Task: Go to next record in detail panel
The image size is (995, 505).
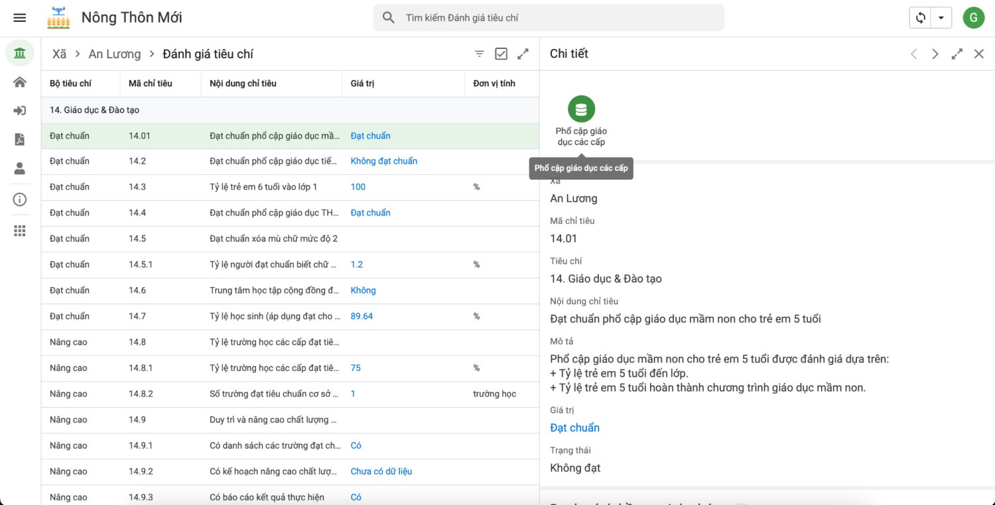Action: tap(935, 54)
